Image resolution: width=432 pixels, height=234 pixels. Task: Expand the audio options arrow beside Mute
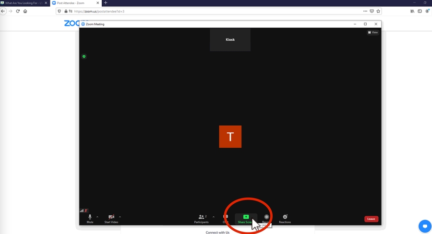(97, 217)
